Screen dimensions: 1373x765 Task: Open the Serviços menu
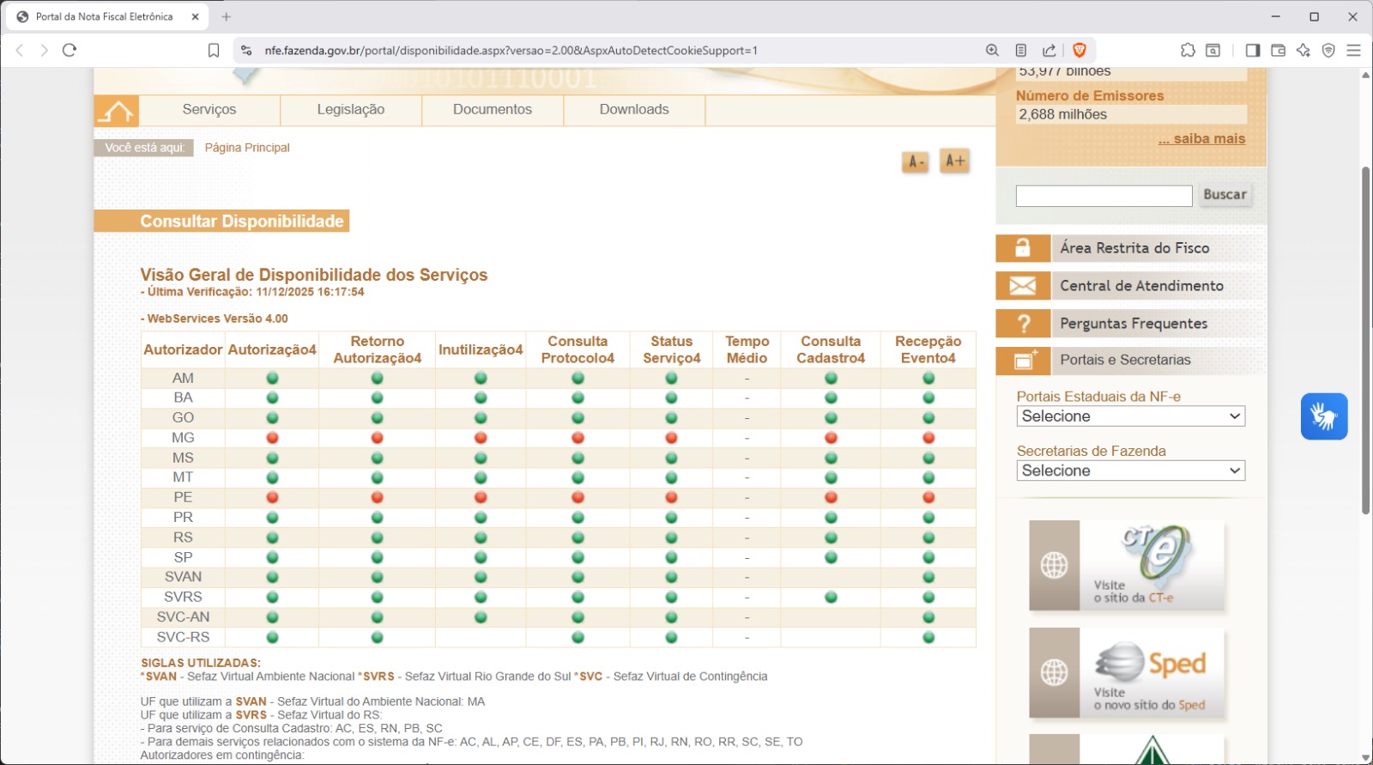click(x=209, y=110)
